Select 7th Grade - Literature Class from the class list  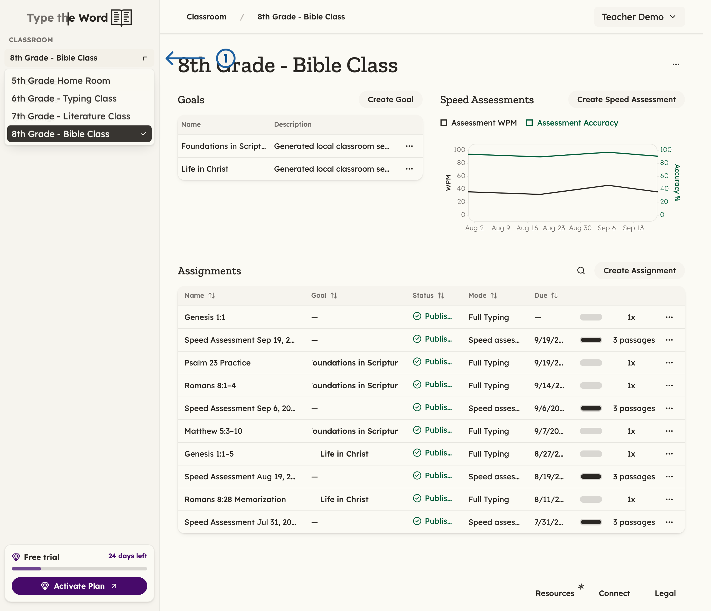[x=79, y=116]
